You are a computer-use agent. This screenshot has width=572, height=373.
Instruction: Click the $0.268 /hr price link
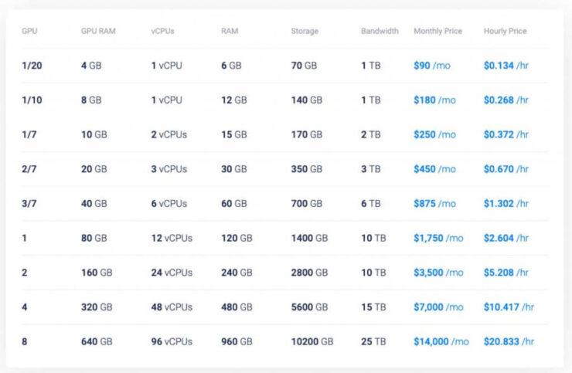(x=506, y=100)
